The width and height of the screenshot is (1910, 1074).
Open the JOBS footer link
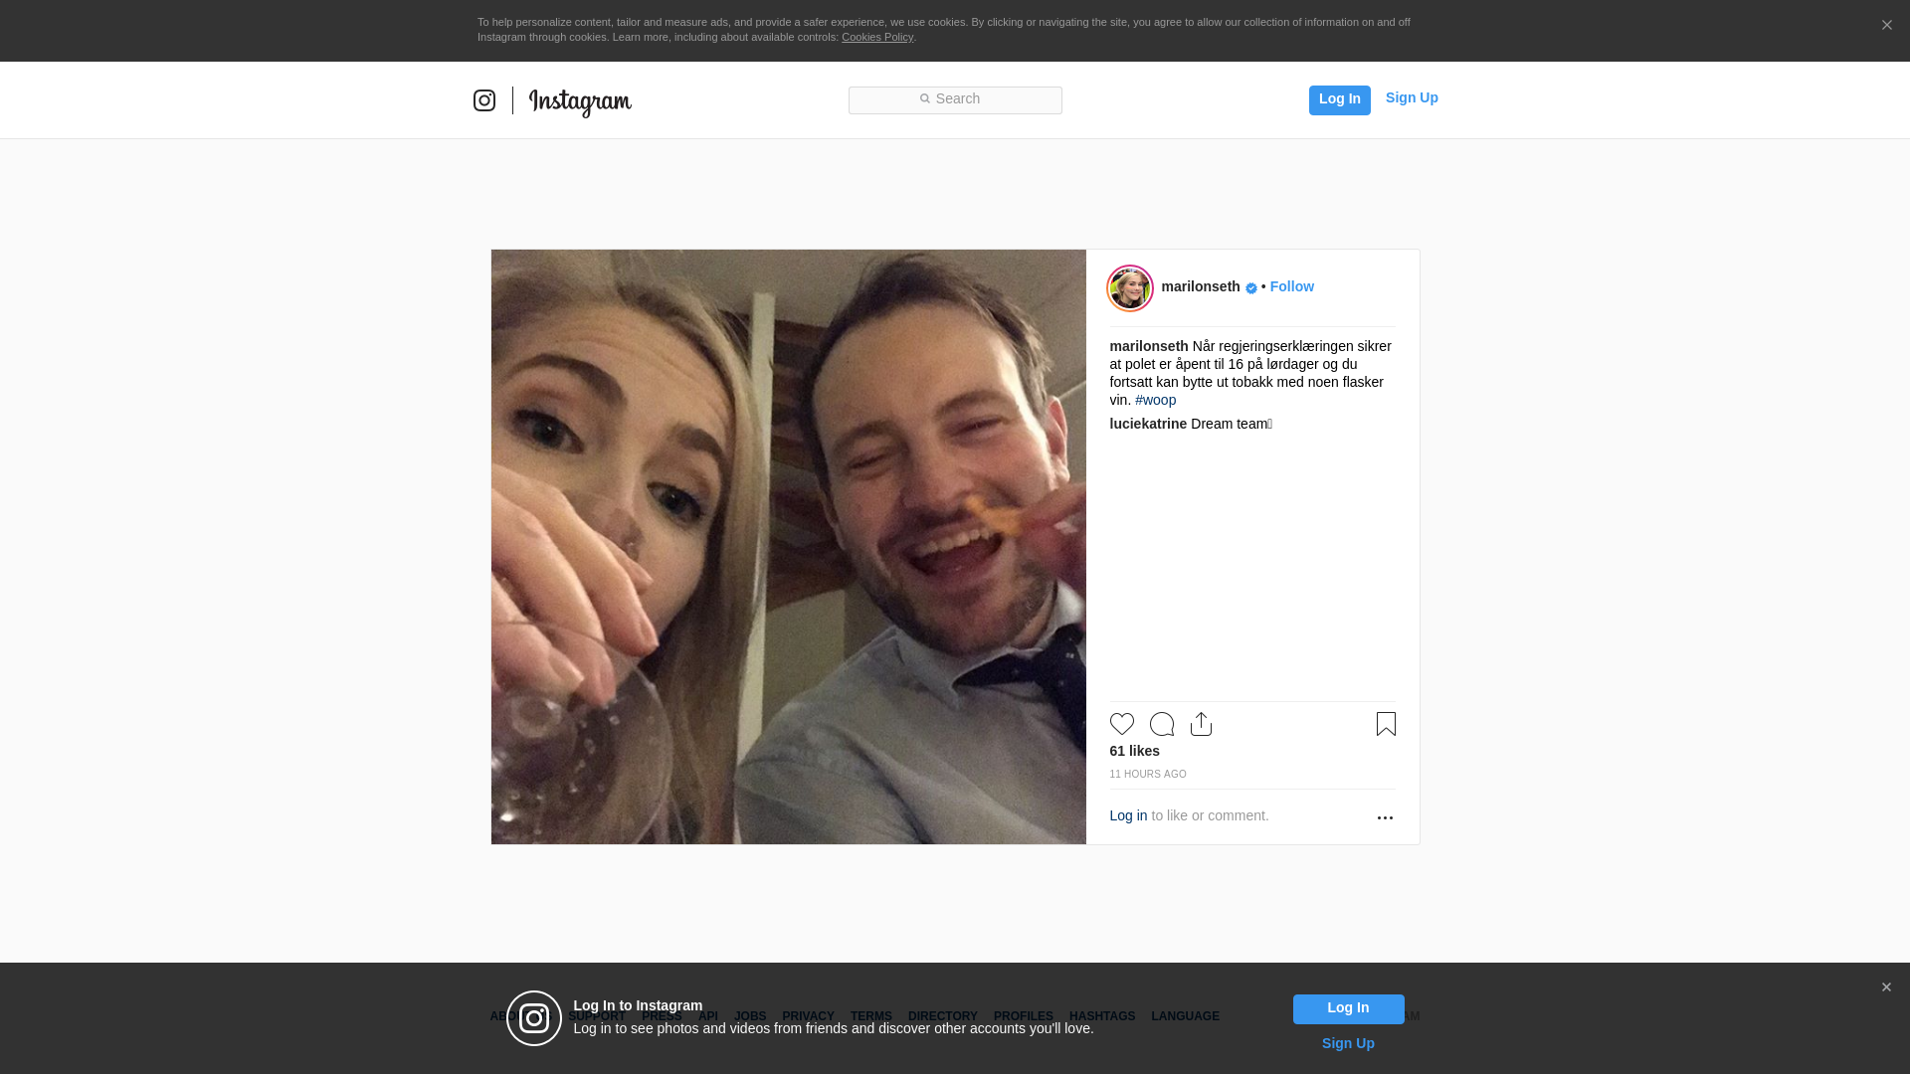[x=750, y=1016]
